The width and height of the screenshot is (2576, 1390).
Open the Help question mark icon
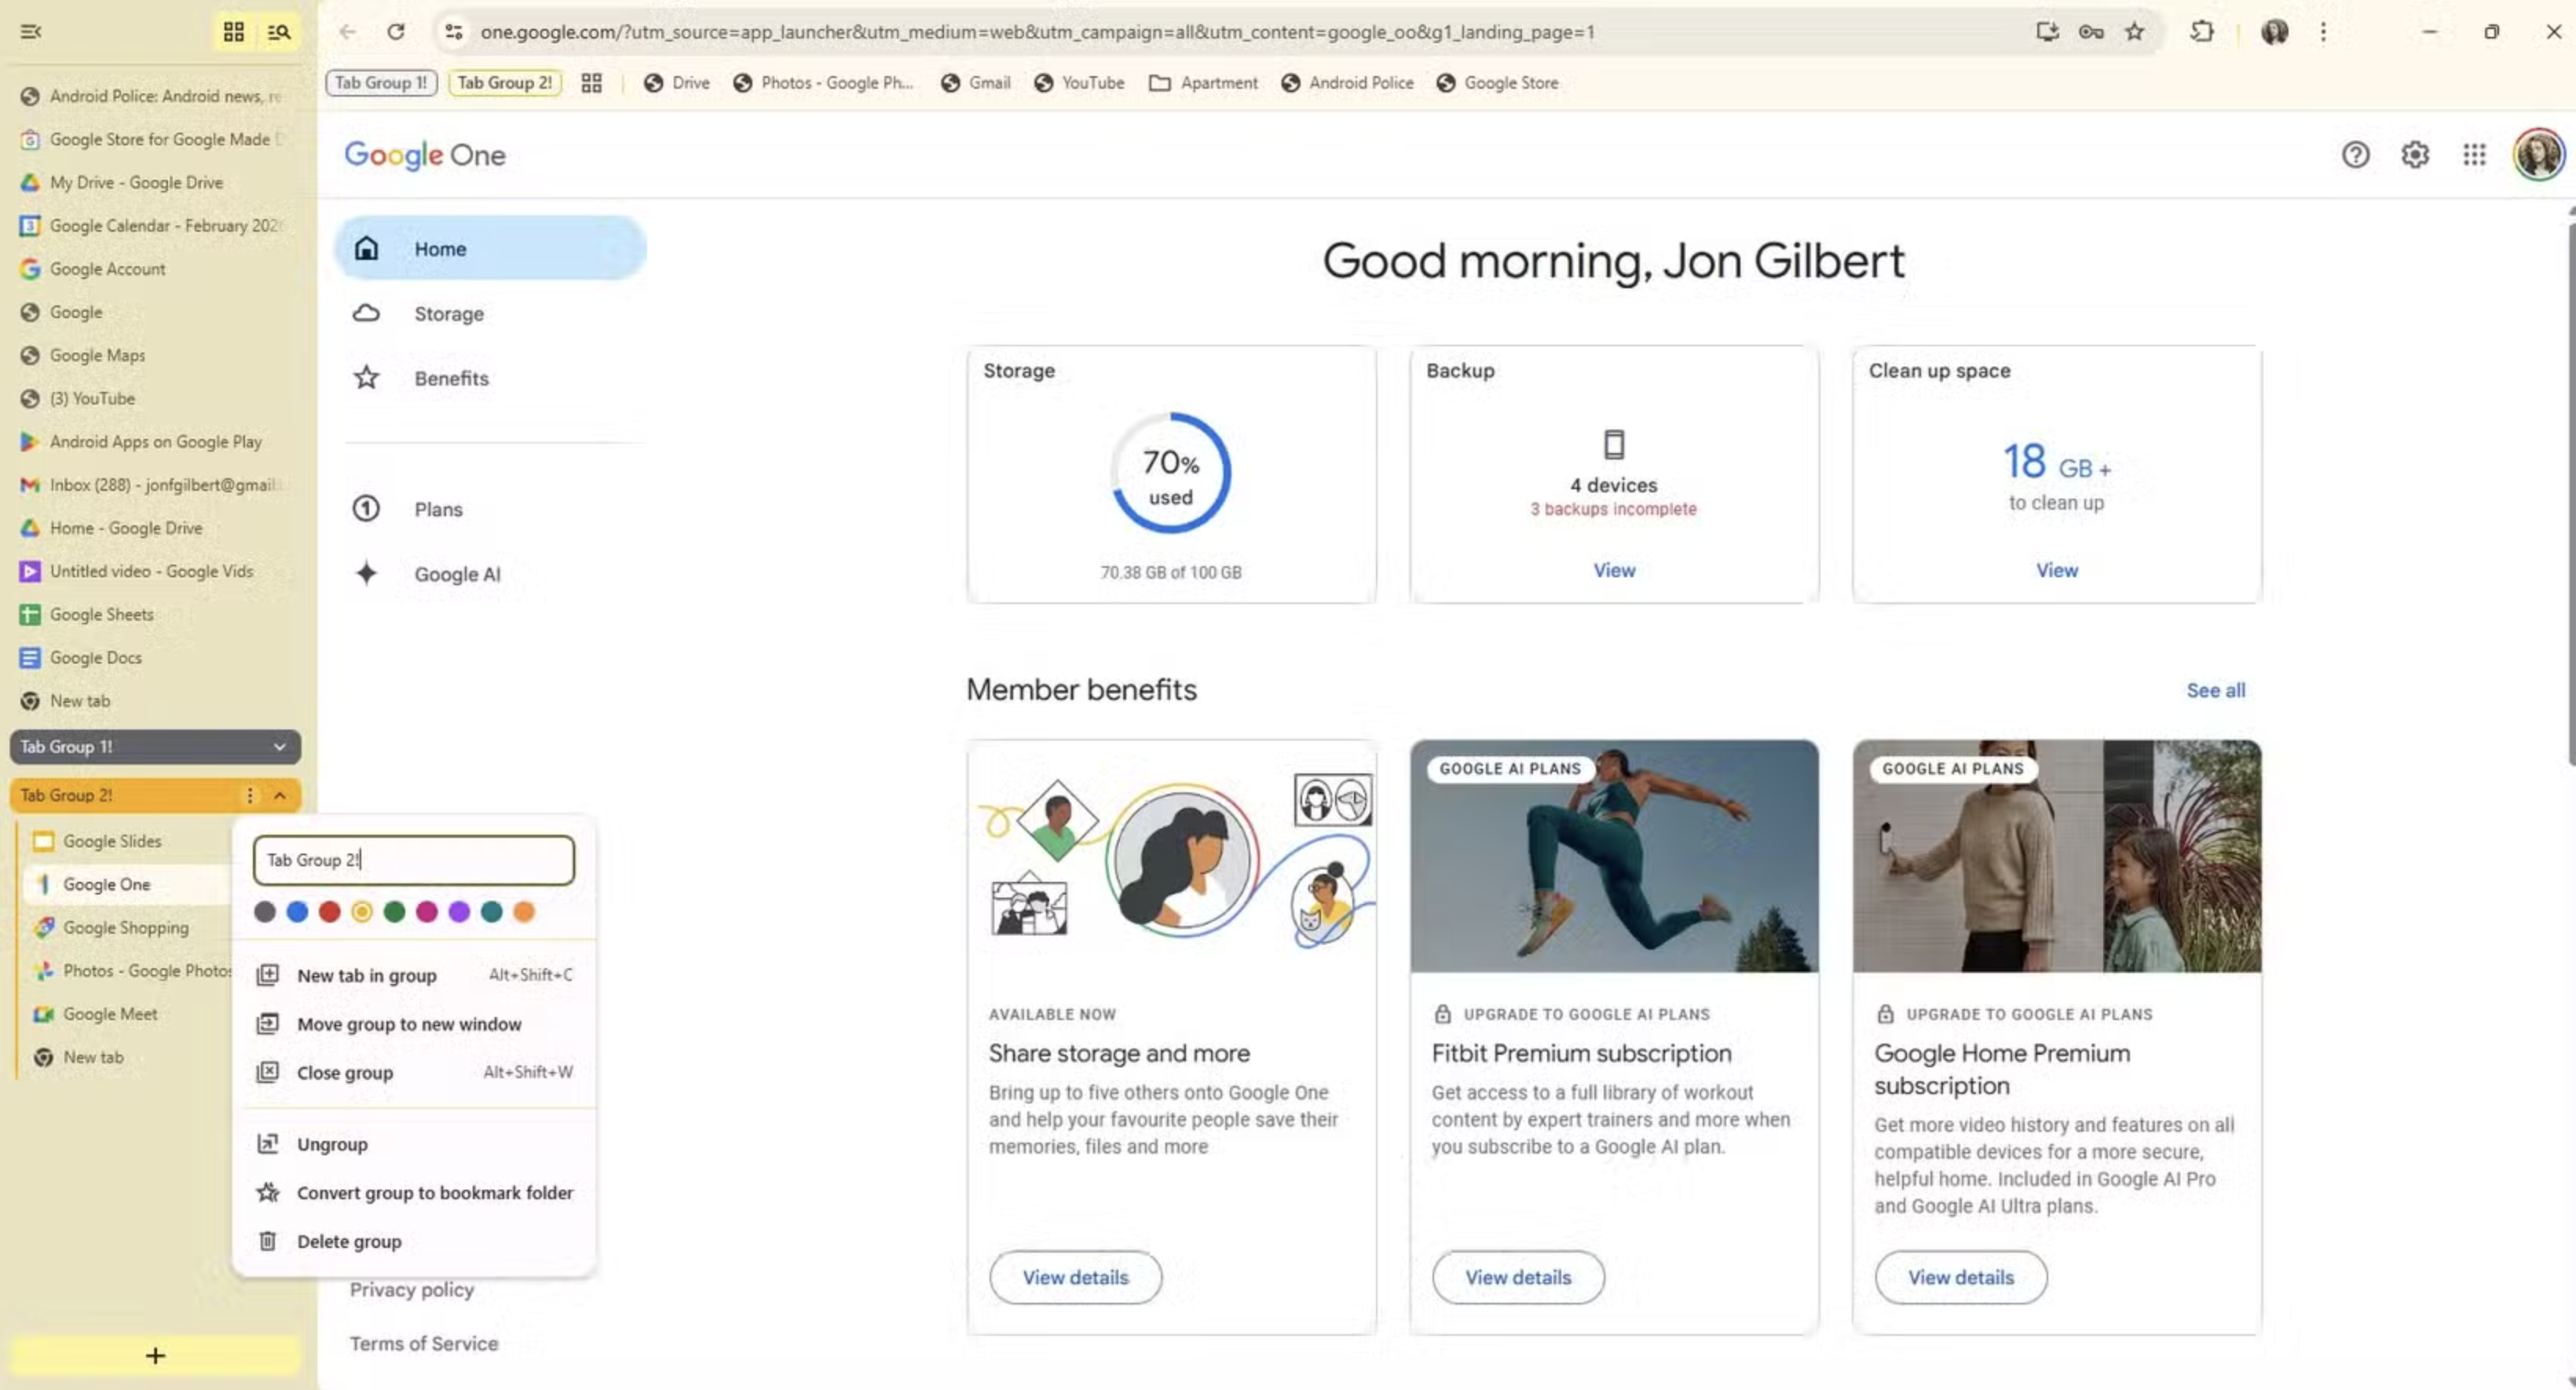[x=2357, y=155]
